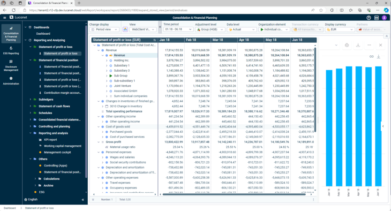Open the ESG Reporting module
This screenshot has height=211, width=391.
point(11,50)
